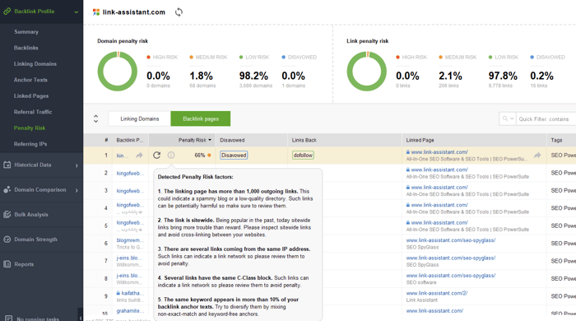Open Bulk Analysis module
The width and height of the screenshot is (576, 321).
tap(31, 215)
